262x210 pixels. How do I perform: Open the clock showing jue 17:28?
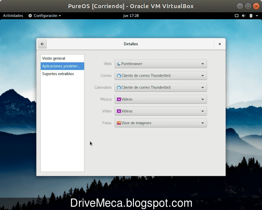tap(131, 16)
